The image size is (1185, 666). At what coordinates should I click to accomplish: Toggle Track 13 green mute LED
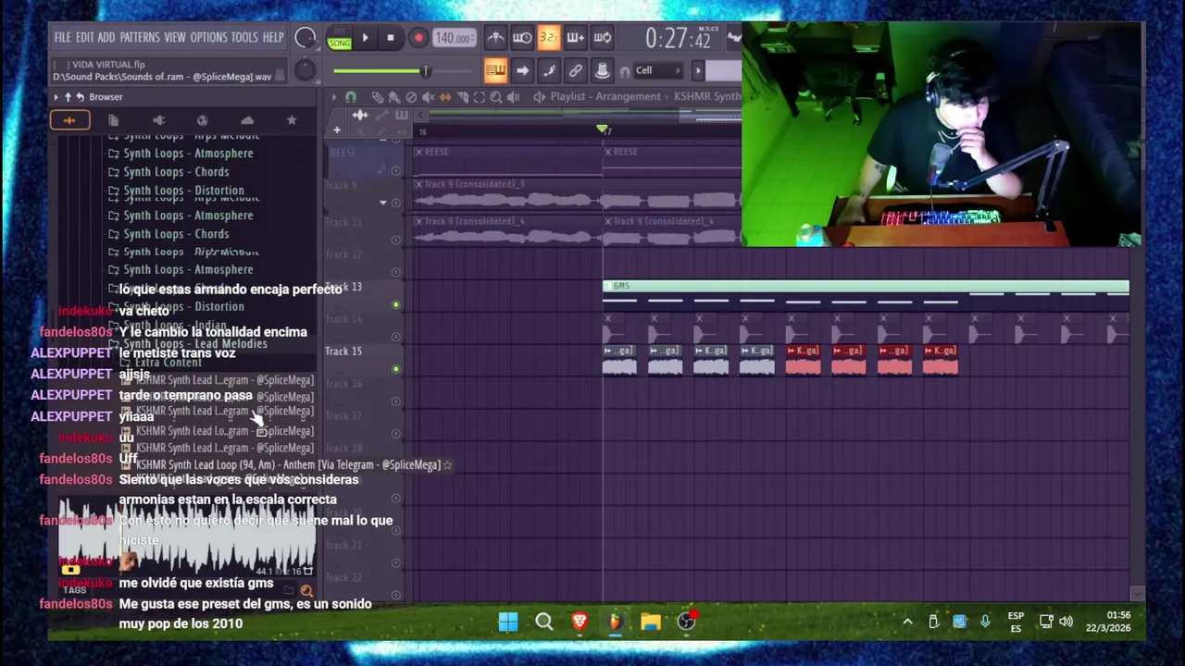click(396, 305)
